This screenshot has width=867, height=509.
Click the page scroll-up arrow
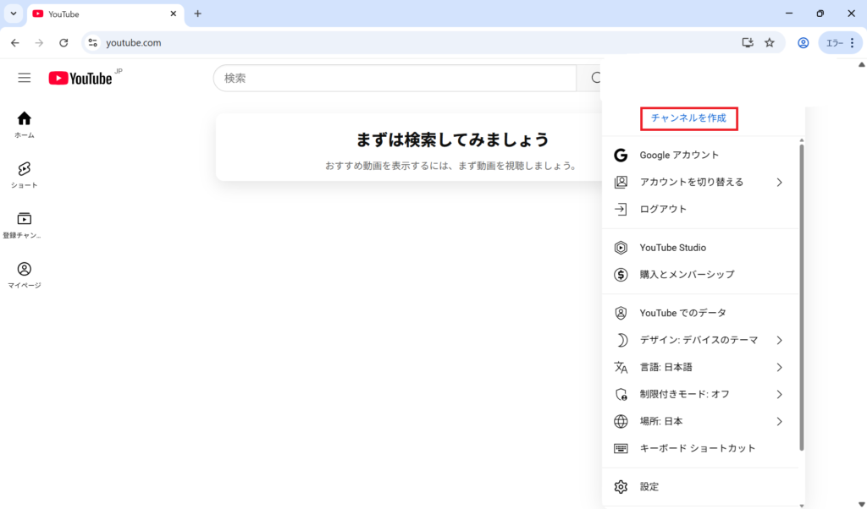point(861,64)
